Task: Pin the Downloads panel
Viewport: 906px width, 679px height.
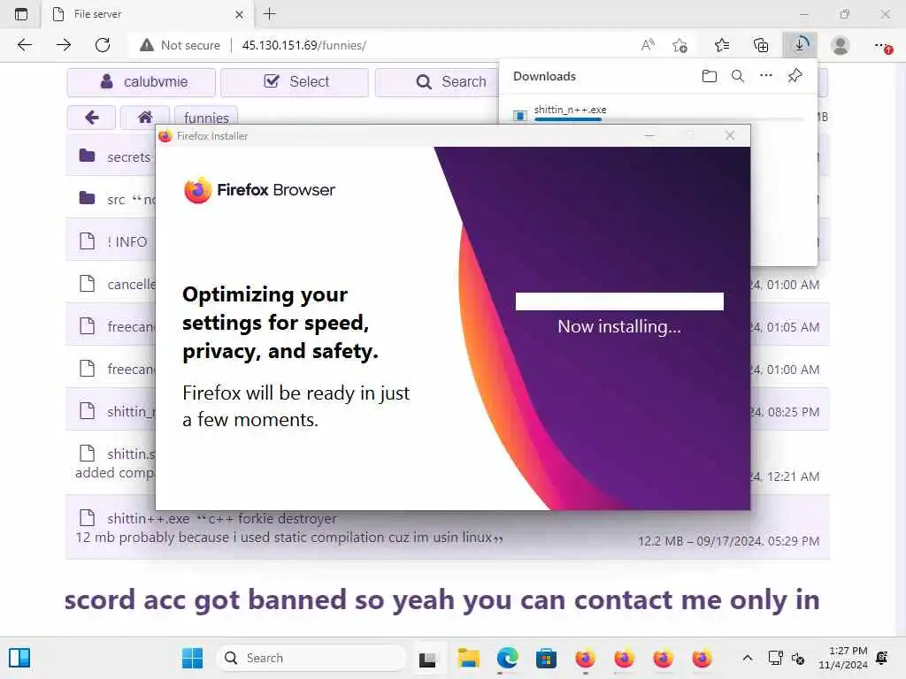Action: tap(795, 76)
